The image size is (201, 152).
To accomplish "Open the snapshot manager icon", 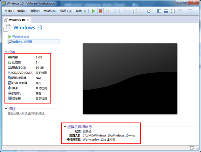I will 149,11.
